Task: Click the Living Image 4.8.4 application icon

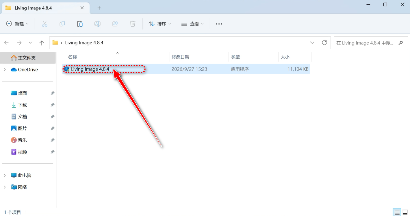Action: coord(67,69)
